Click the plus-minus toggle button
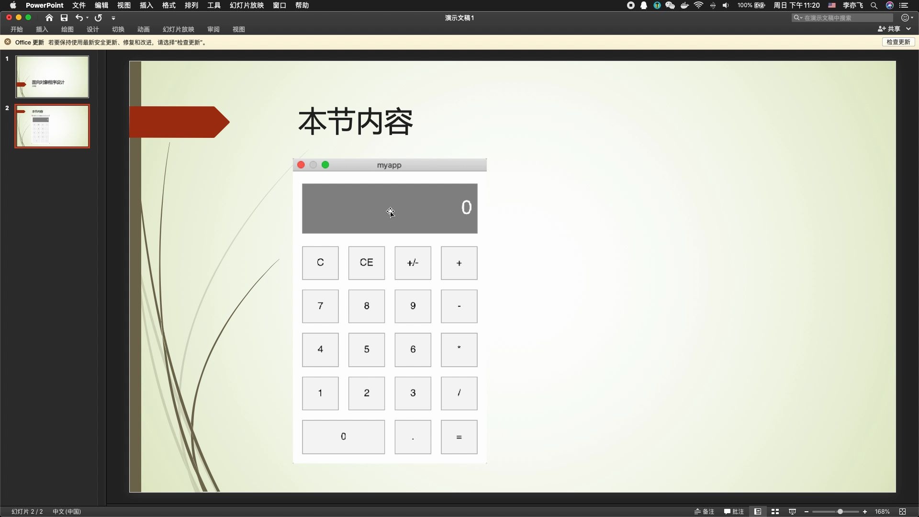The image size is (919, 517). (x=413, y=263)
